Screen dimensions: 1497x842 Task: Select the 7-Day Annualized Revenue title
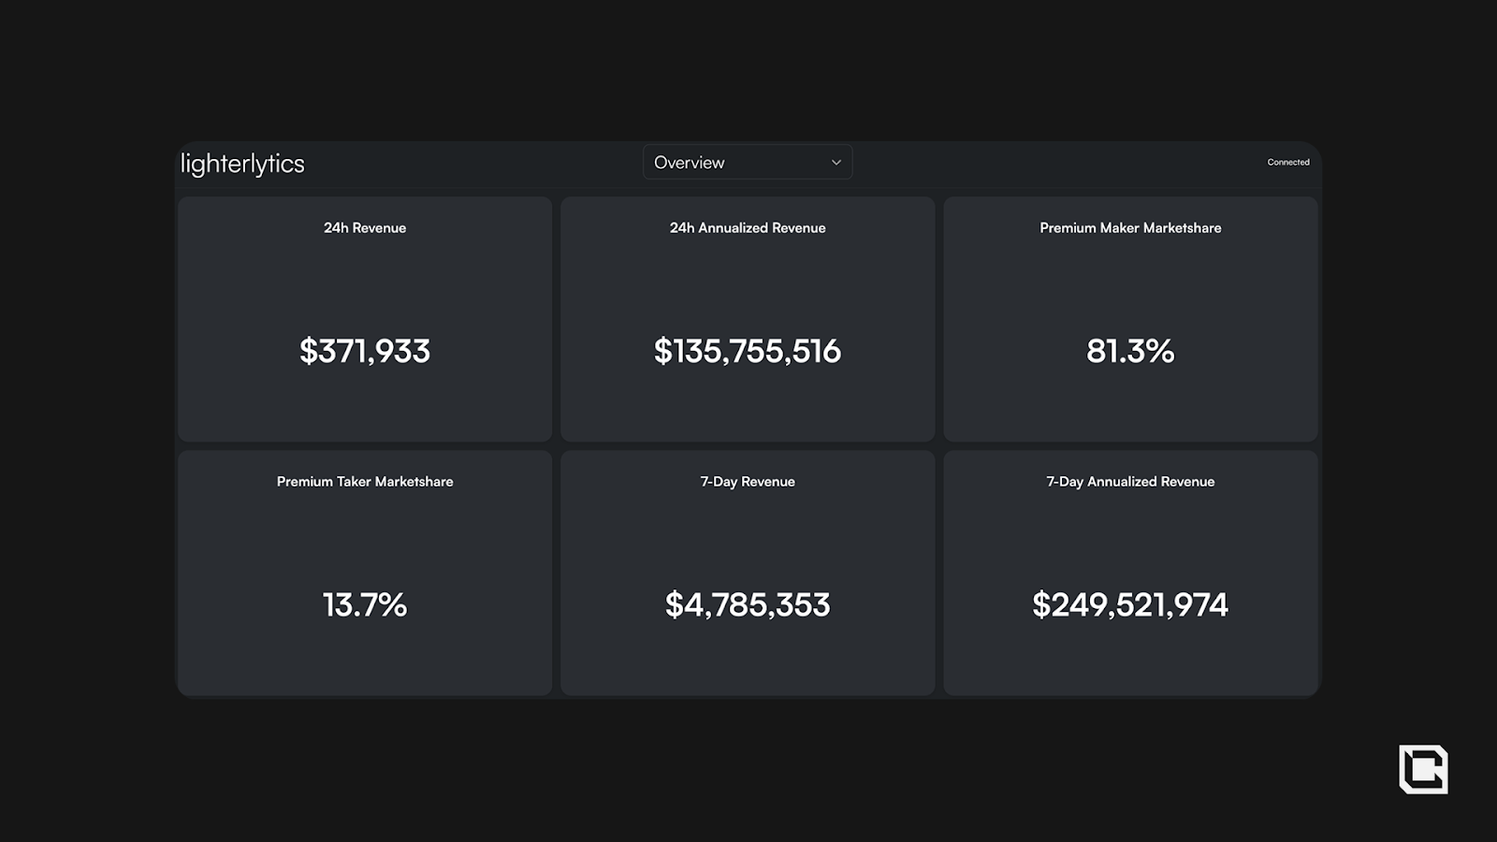1130,482
